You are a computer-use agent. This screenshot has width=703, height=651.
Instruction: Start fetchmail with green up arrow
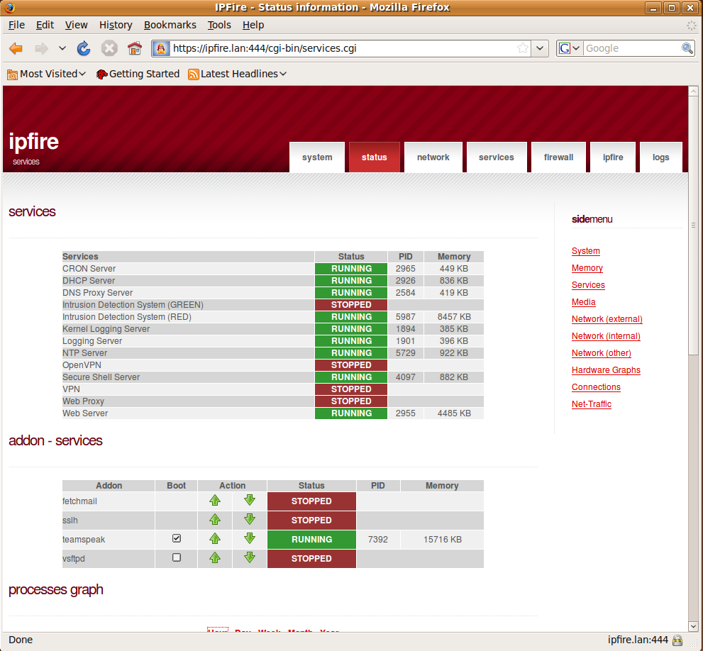(215, 501)
